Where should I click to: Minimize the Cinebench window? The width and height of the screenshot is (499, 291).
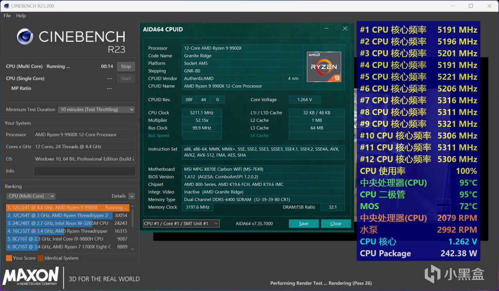[x=453, y=6]
